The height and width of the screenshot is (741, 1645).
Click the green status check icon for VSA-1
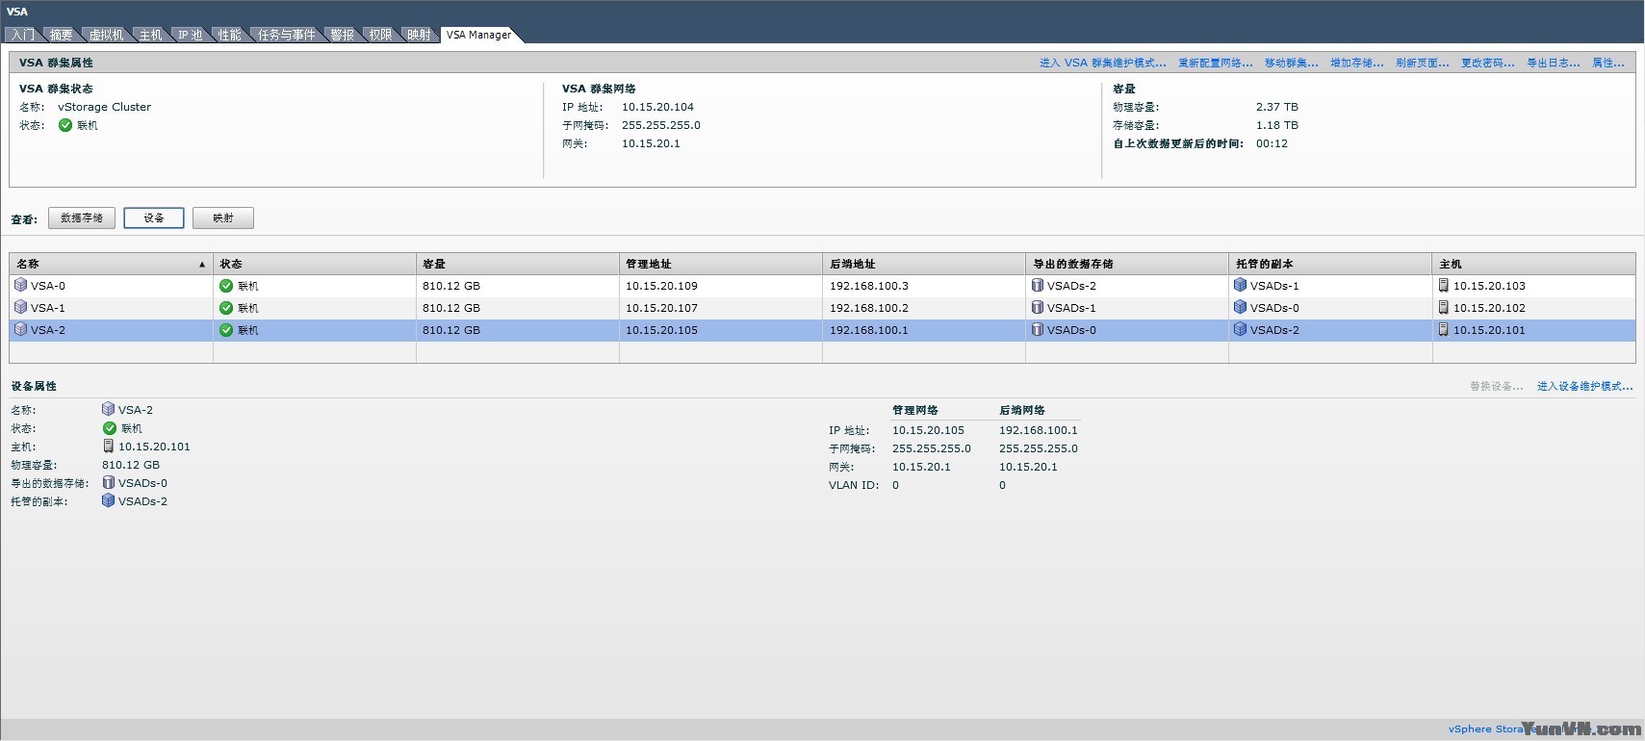point(226,308)
